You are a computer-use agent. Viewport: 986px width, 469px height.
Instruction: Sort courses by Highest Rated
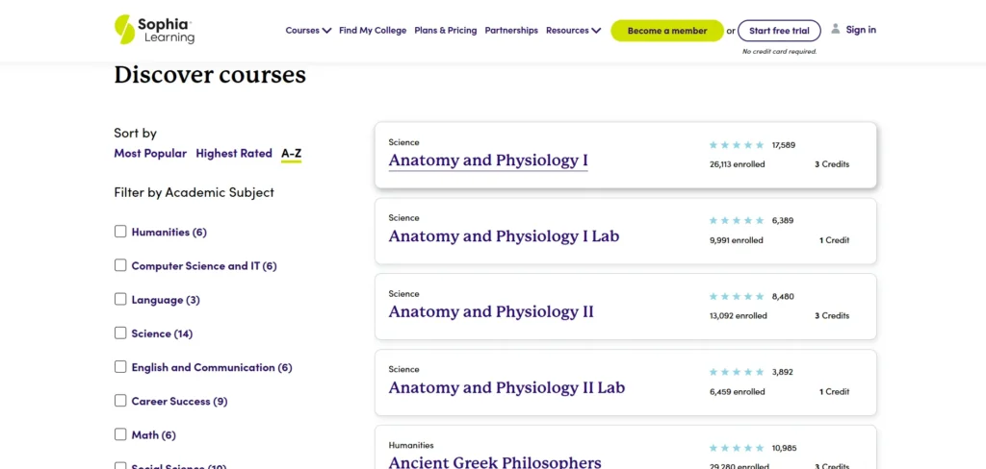pos(234,154)
